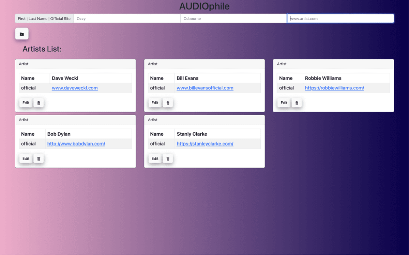The image size is (409, 255).
Task: Open the bobdylan.com official link
Action: [x=76, y=143]
